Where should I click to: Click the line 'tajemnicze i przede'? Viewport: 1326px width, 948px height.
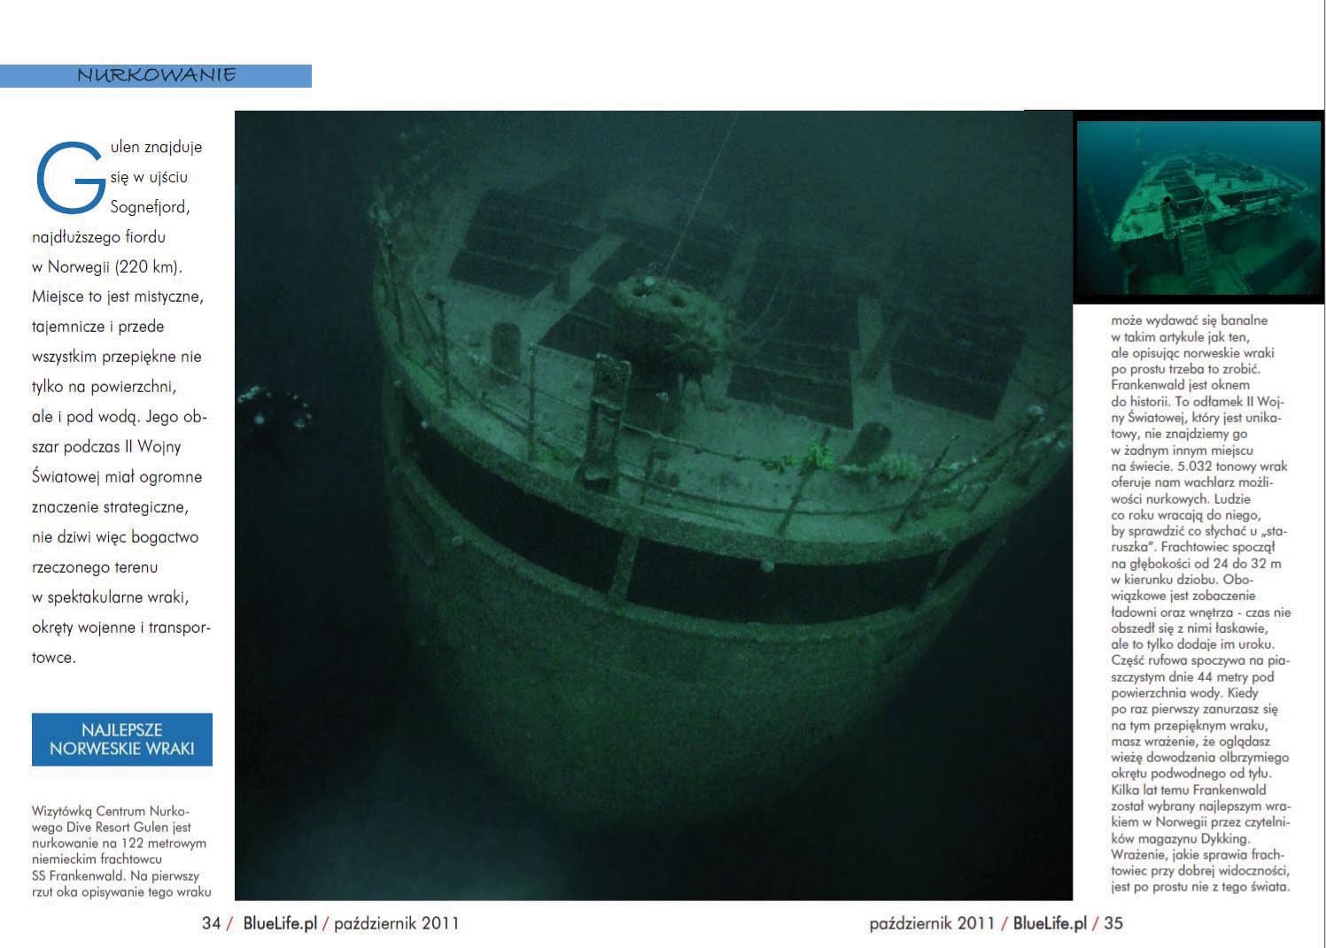[98, 327]
